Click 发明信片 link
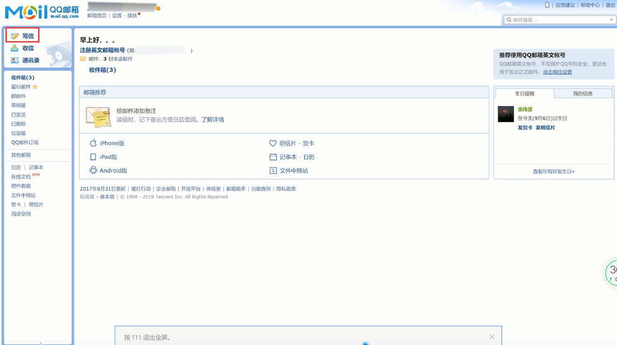 point(545,128)
